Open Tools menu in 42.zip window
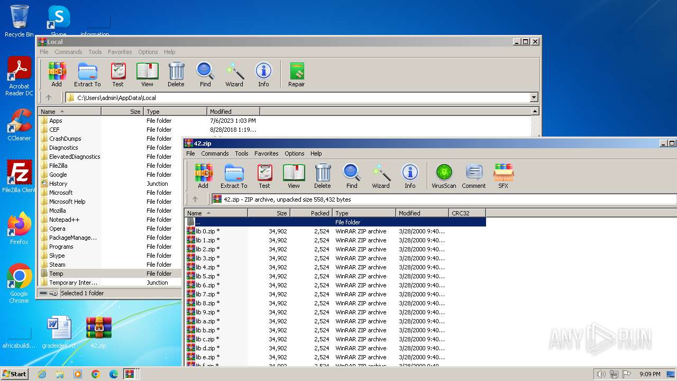This screenshot has width=677, height=381. (242, 153)
